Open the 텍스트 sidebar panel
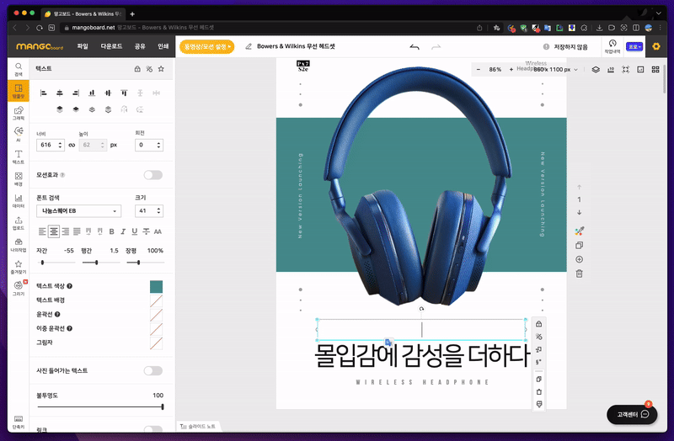Image resolution: width=674 pixels, height=441 pixels. point(19,157)
